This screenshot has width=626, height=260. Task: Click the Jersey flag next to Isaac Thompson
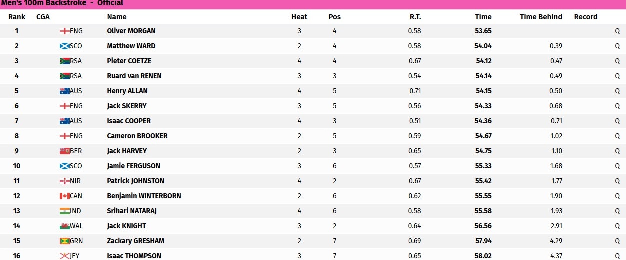pyautogui.click(x=64, y=256)
